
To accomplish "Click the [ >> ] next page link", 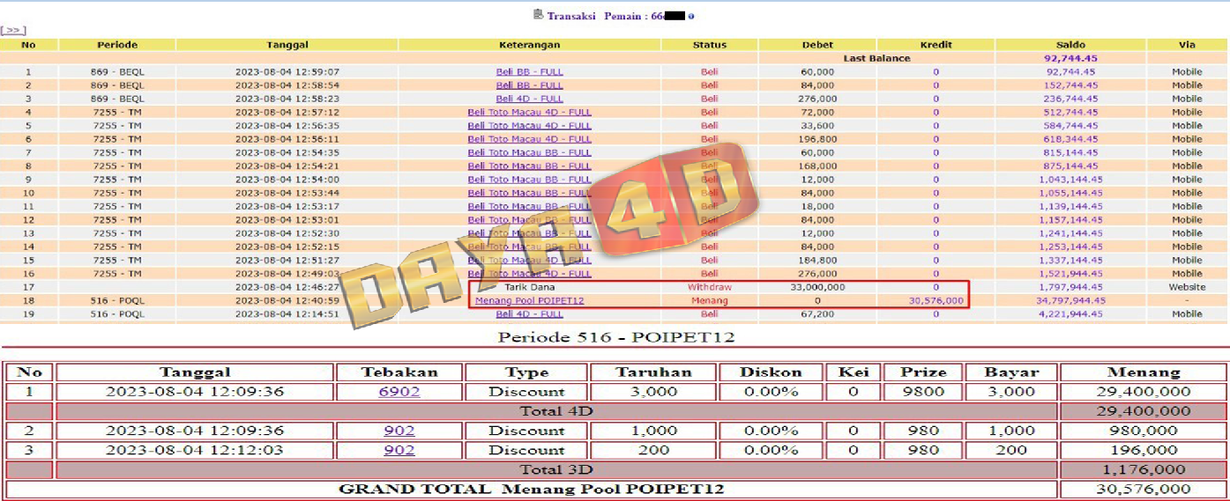I will coord(13,31).
